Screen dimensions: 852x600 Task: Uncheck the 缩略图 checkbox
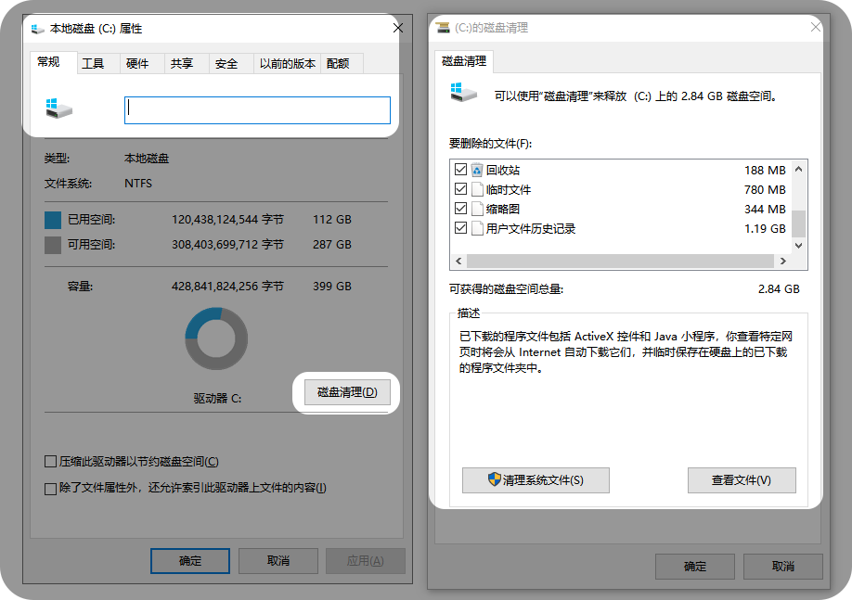(x=460, y=209)
